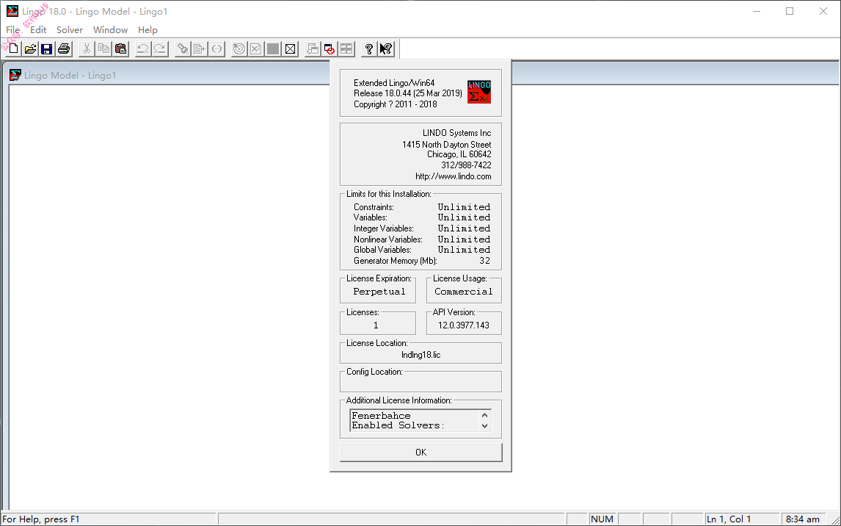Click the Copyright 2011 - 2018 line
This screenshot has height=526, width=841.
[396, 104]
